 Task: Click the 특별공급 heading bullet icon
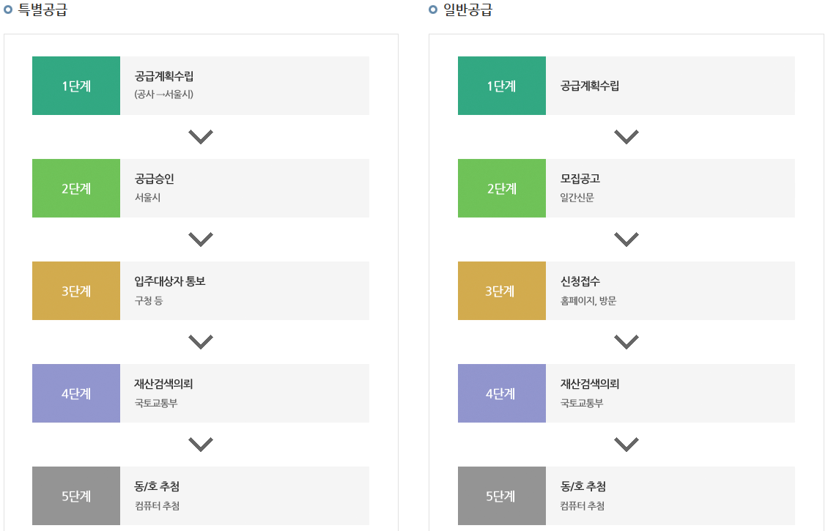pyautogui.click(x=8, y=10)
